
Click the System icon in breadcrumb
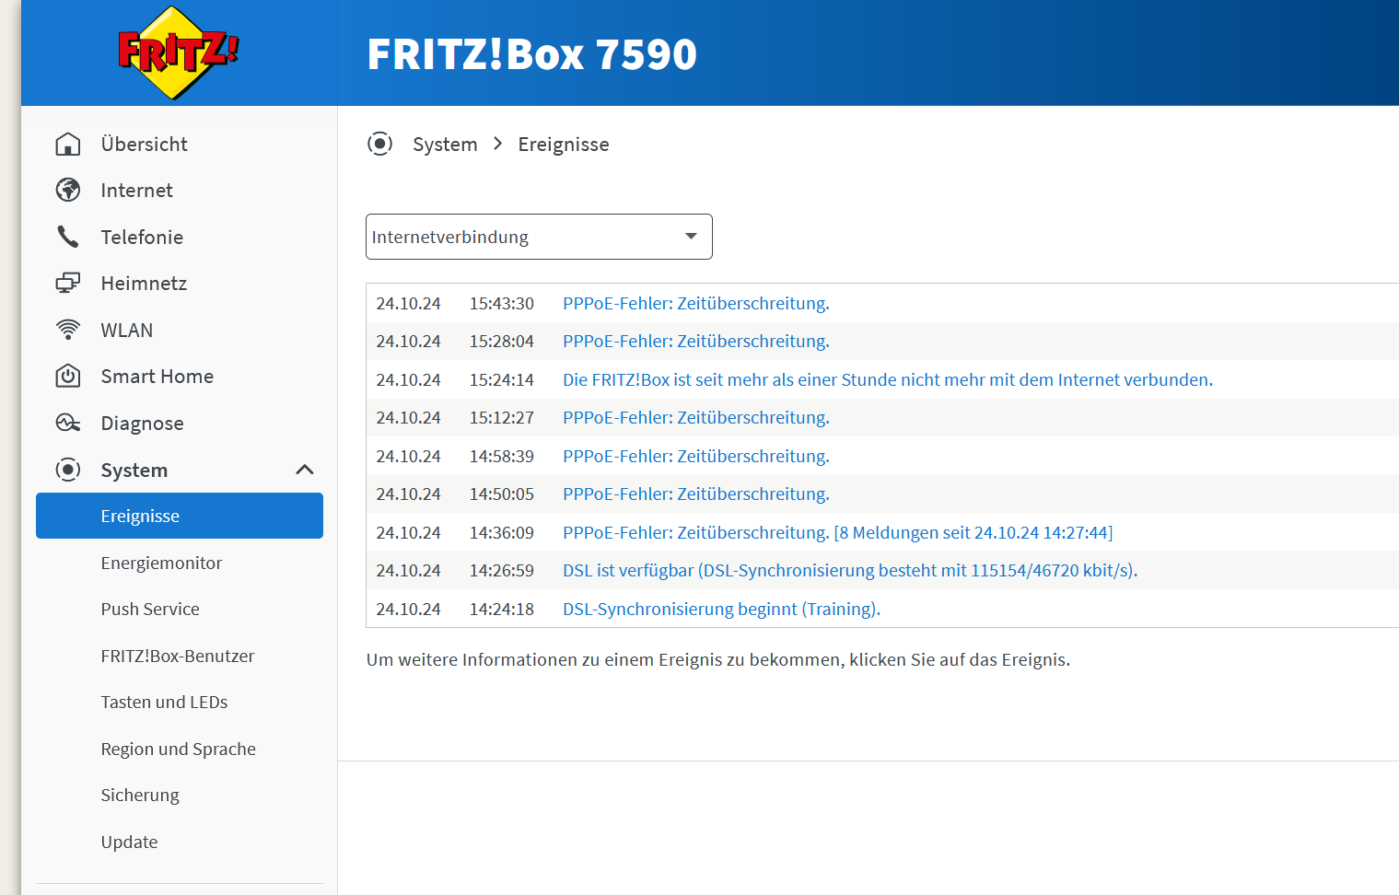(379, 144)
